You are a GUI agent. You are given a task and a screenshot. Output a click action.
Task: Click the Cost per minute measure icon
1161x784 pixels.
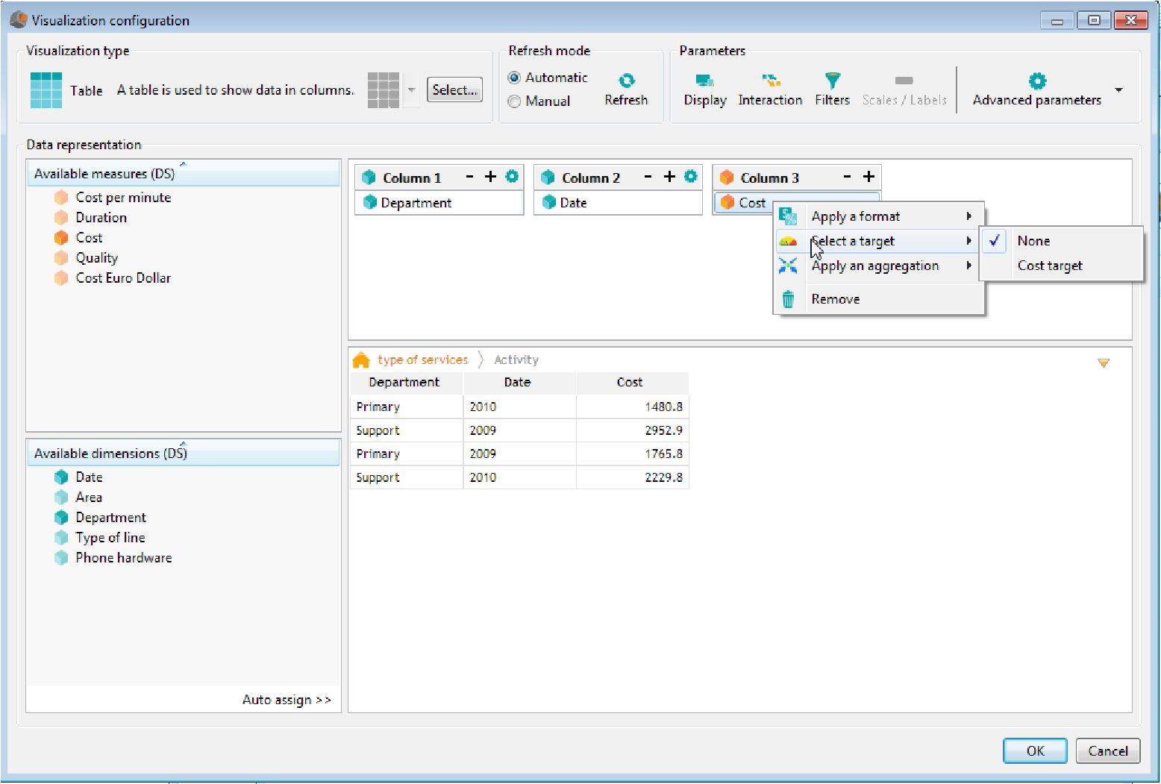pyautogui.click(x=61, y=198)
